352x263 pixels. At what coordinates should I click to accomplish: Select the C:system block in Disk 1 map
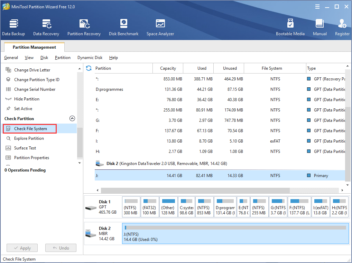[x=186, y=207]
